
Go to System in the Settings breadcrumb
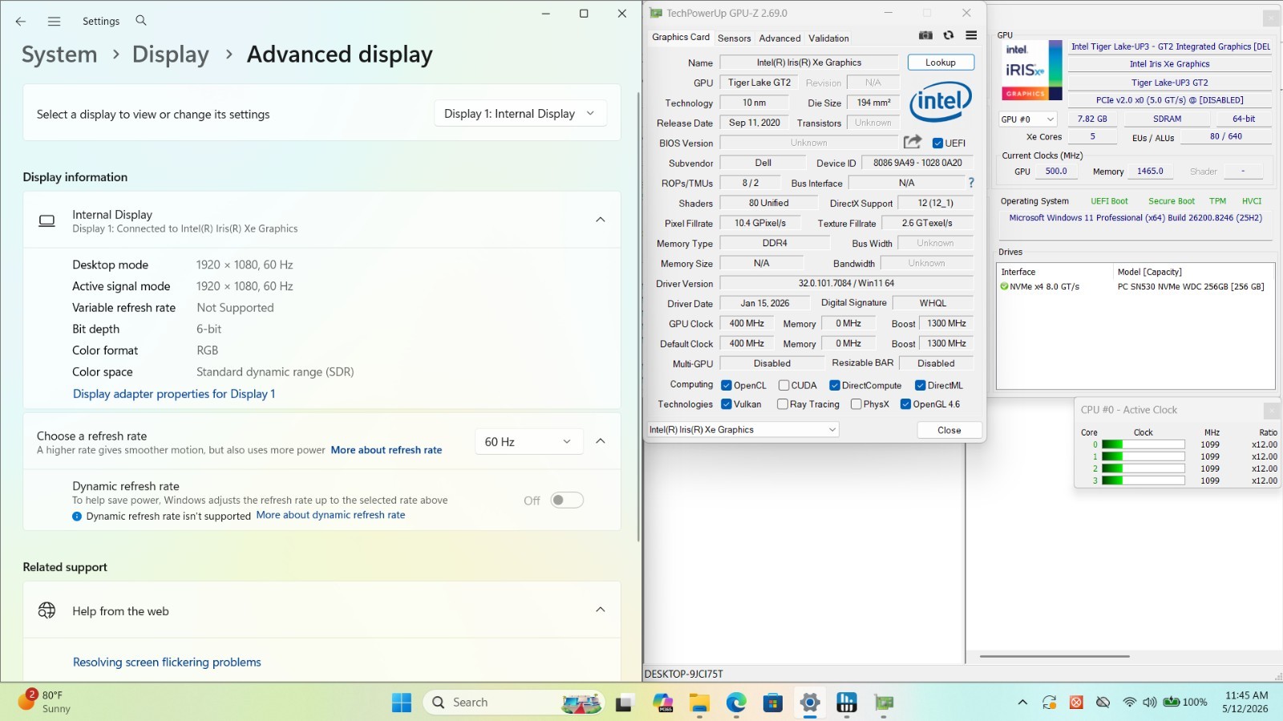(x=59, y=55)
